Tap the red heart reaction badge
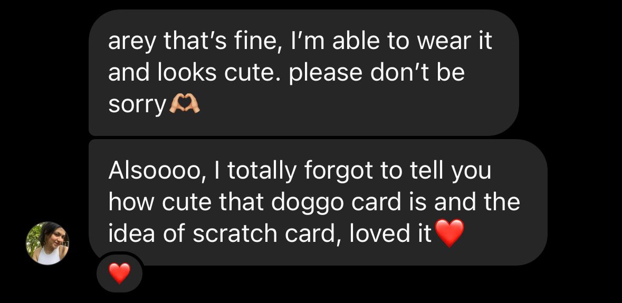Screen dimensions: 622x303 coord(119,273)
